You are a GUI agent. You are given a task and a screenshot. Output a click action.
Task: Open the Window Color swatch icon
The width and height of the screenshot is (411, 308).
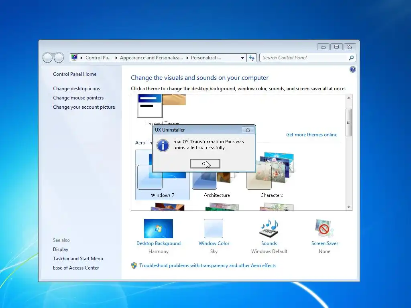pyautogui.click(x=214, y=228)
